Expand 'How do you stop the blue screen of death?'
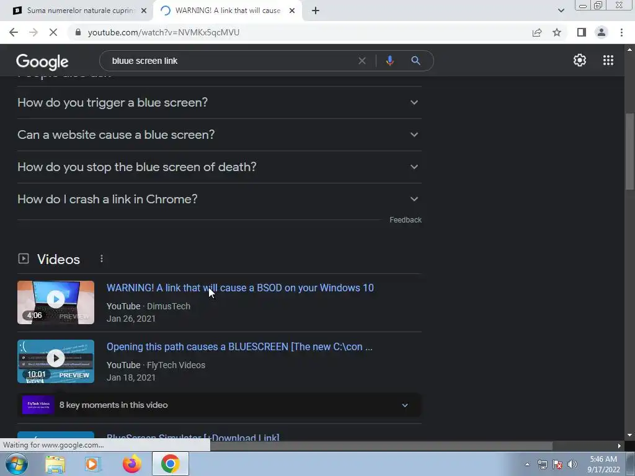The image size is (635, 476). (x=219, y=167)
